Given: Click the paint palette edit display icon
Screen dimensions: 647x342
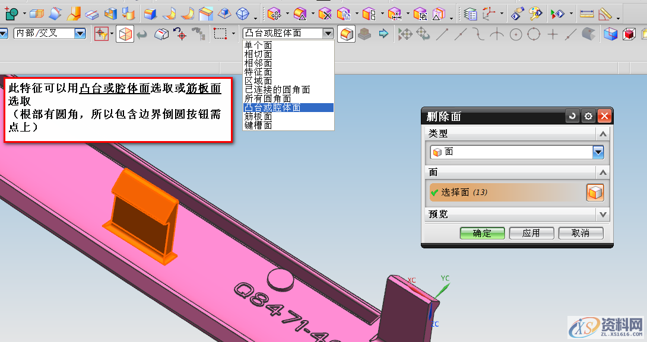Looking at the screenshot, I should [535, 13].
